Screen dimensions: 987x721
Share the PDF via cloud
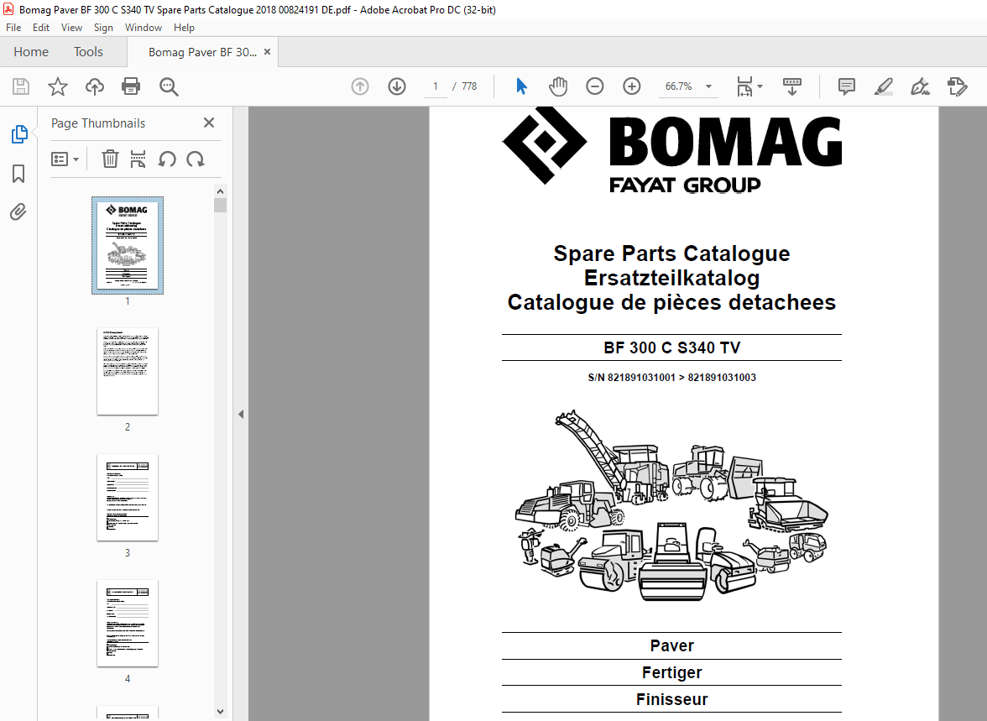pos(94,86)
